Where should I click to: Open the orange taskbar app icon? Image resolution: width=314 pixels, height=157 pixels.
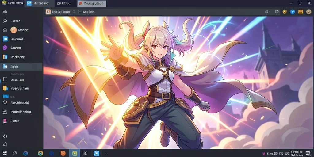63,153
